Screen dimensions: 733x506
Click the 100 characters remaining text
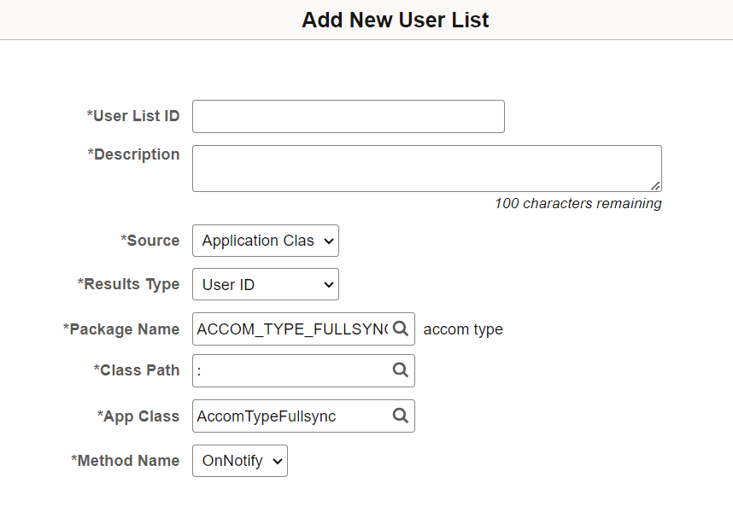coord(577,203)
